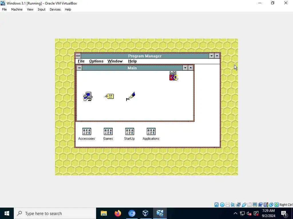This screenshot has width=293, height=219.
Task: Click the floppy disk status icon
Action: (227, 205)
